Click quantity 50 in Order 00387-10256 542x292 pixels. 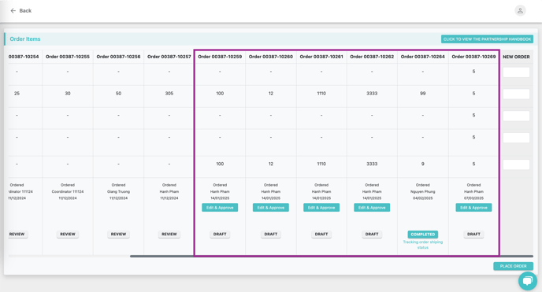(x=118, y=94)
